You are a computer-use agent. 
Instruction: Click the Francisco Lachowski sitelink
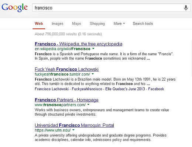[x=52, y=89]
